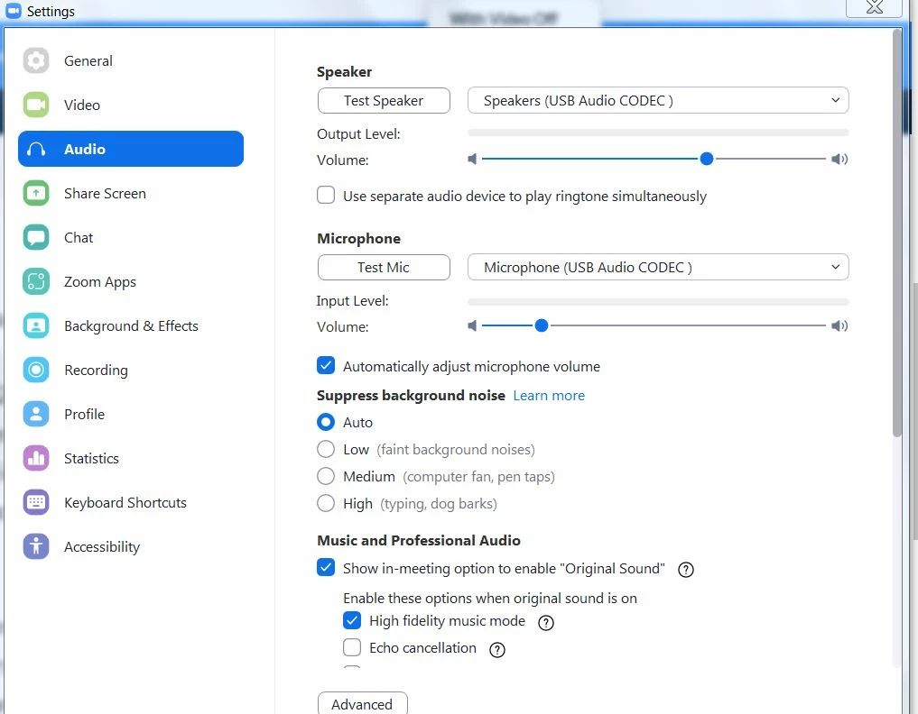
Task: Click speaker Volume slider handle
Action: click(x=707, y=159)
